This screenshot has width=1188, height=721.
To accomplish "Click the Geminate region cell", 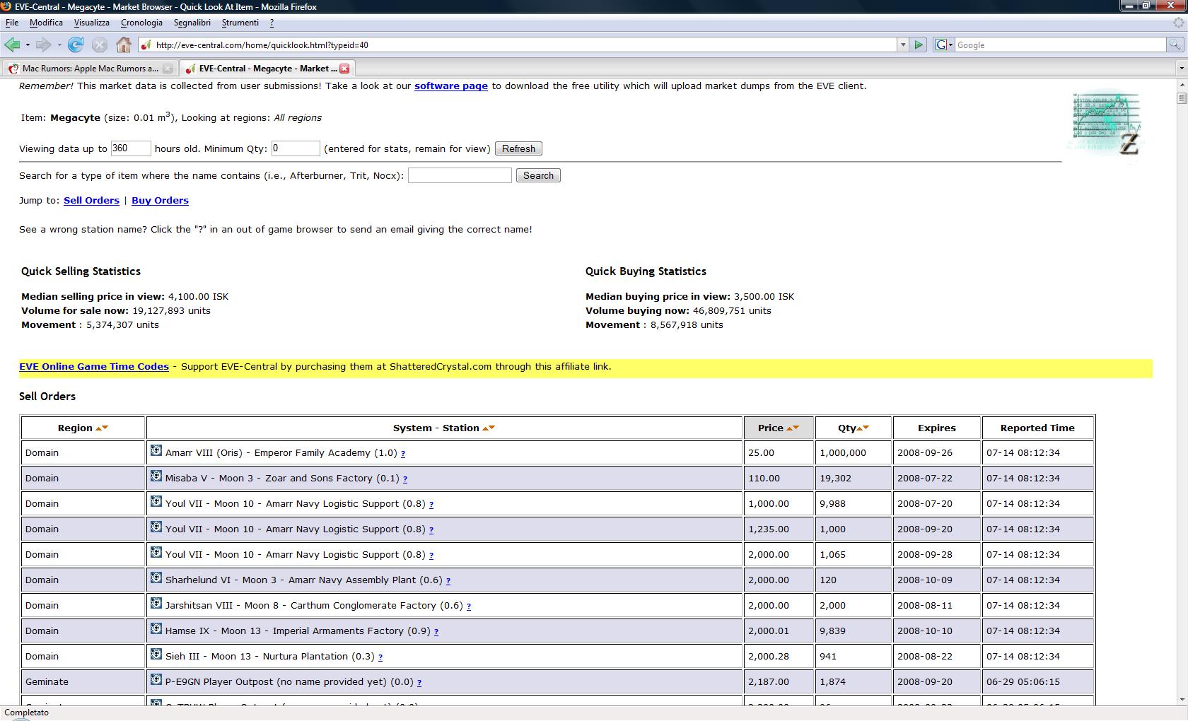I will 83,682.
